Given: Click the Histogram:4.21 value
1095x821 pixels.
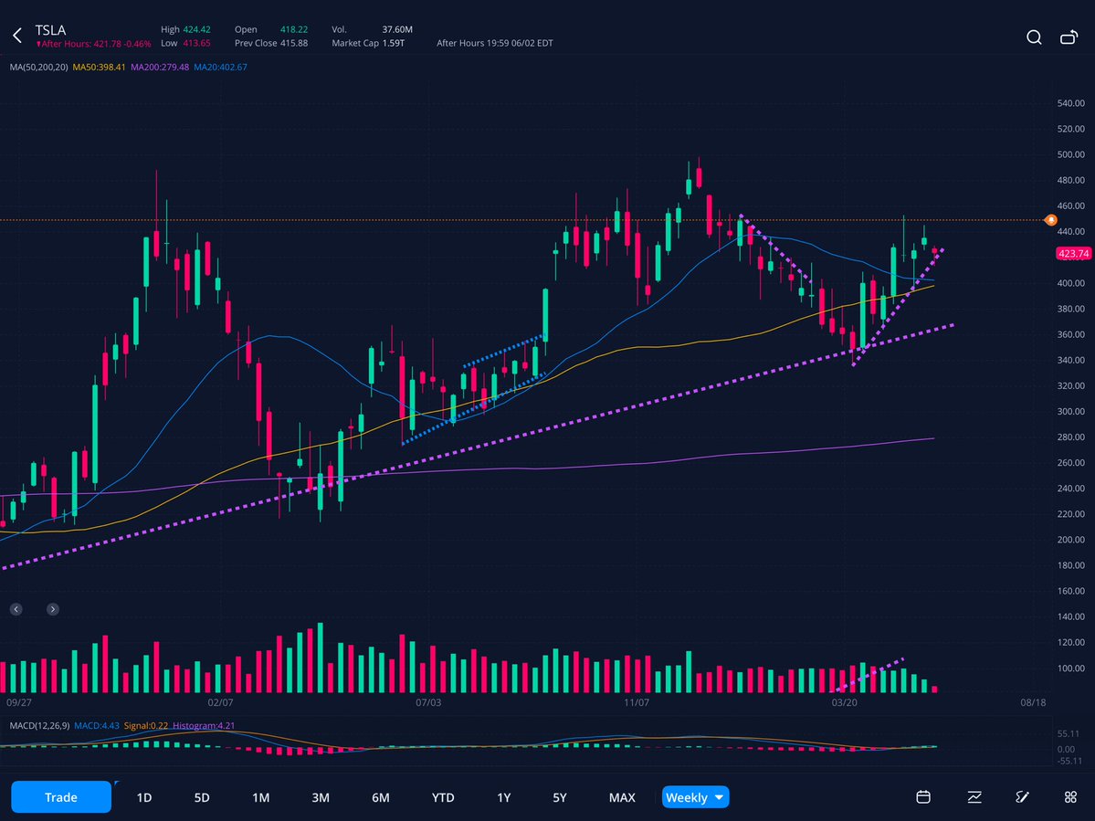Looking at the screenshot, I should tap(204, 725).
